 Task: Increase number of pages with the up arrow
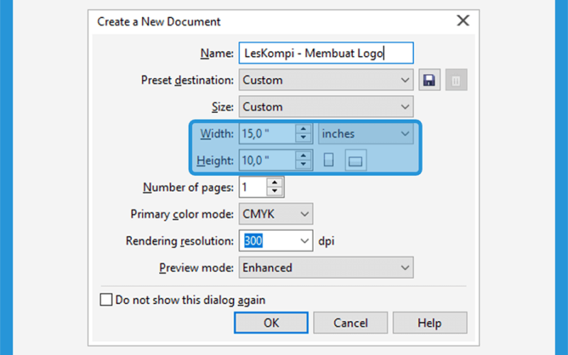(275, 182)
